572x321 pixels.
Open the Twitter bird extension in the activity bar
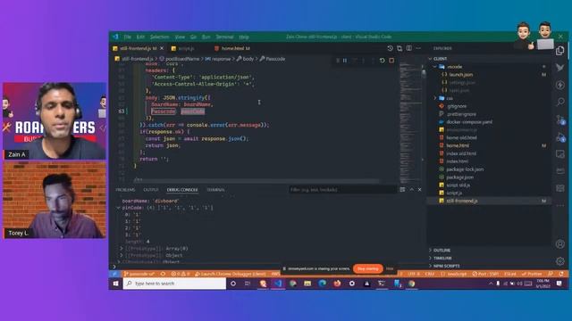click(560, 68)
